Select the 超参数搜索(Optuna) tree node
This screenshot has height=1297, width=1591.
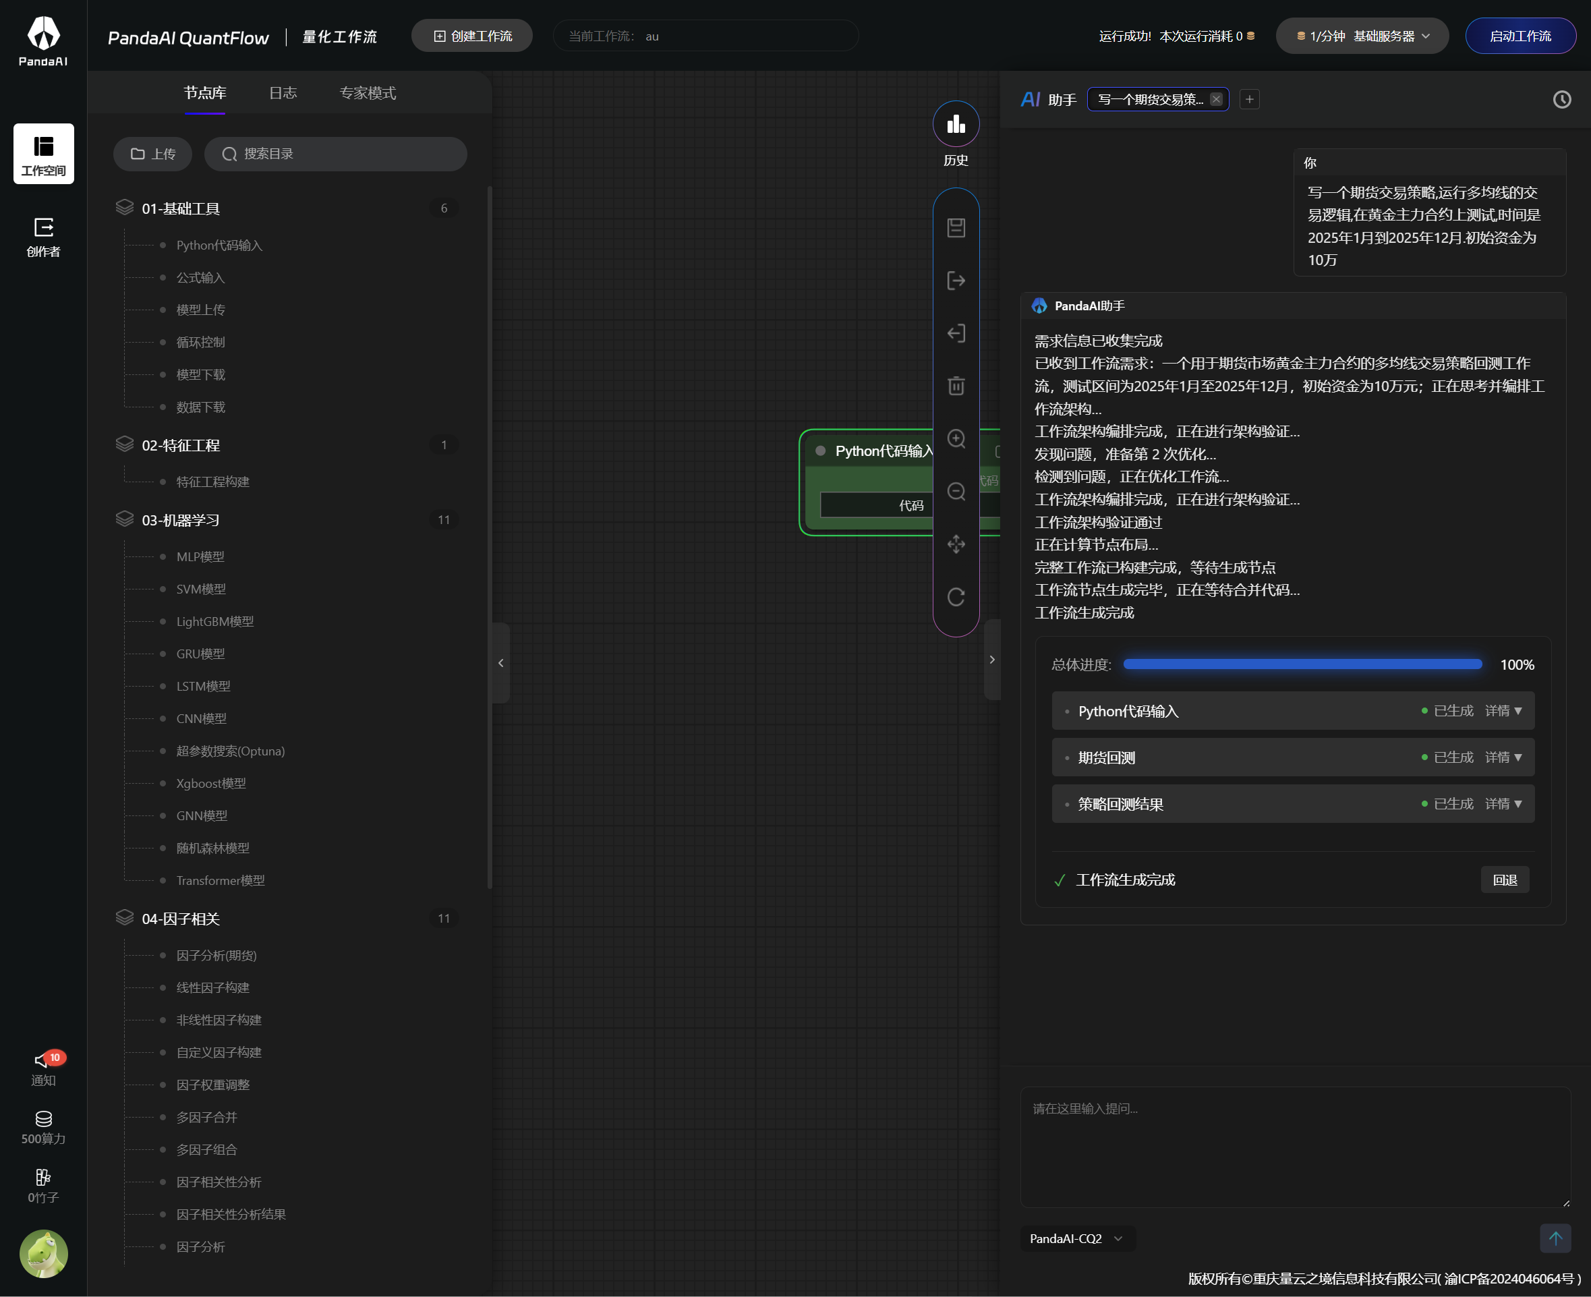tap(230, 751)
